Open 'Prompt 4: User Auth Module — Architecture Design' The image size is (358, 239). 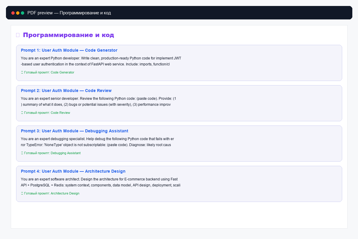point(73,171)
